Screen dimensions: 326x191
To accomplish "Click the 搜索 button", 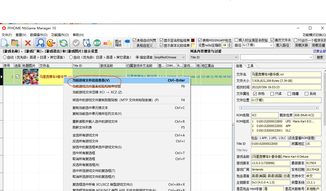I will point(320,57).
